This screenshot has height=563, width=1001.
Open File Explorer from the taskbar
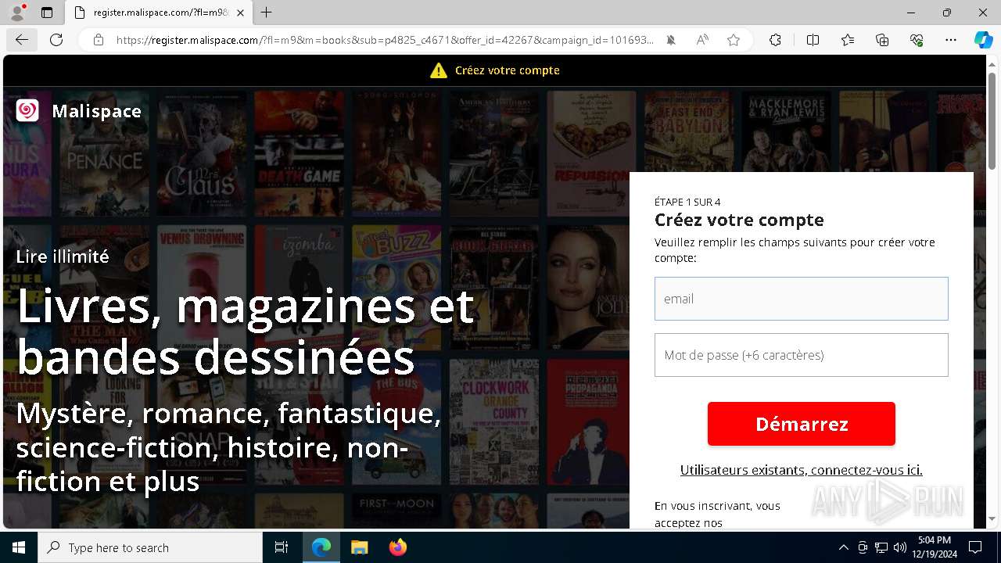tap(359, 547)
